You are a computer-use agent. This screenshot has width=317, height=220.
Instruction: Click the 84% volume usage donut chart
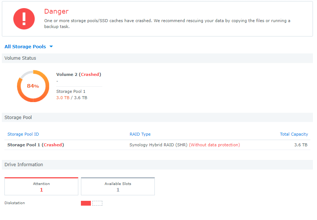click(33, 86)
